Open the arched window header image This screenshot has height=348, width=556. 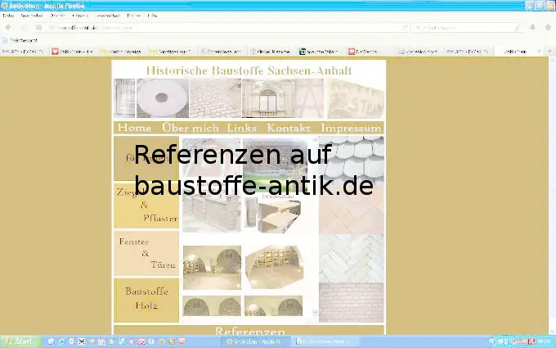[267, 98]
